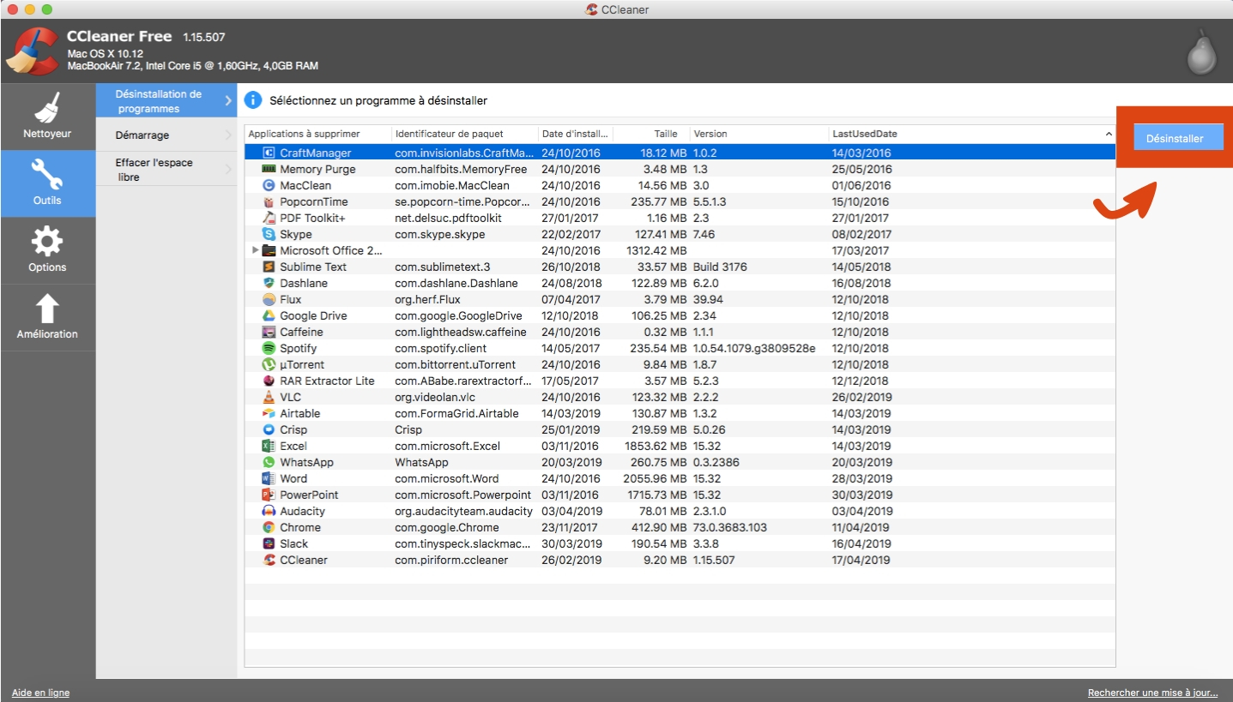Select the CCleaner icon in the list

click(x=268, y=560)
